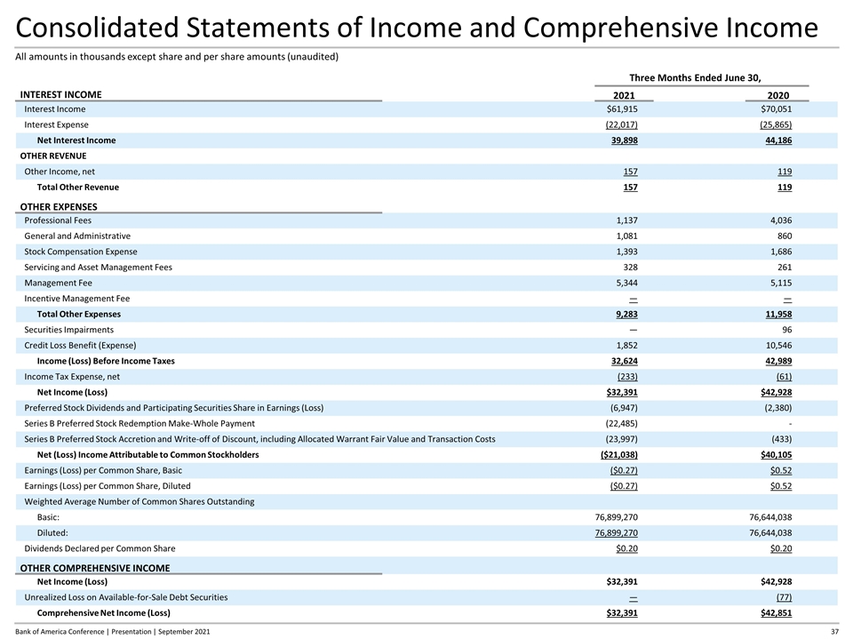Click the Income Before Income Taxes value 32,624
This screenshot has height=640, width=853.
(620, 361)
